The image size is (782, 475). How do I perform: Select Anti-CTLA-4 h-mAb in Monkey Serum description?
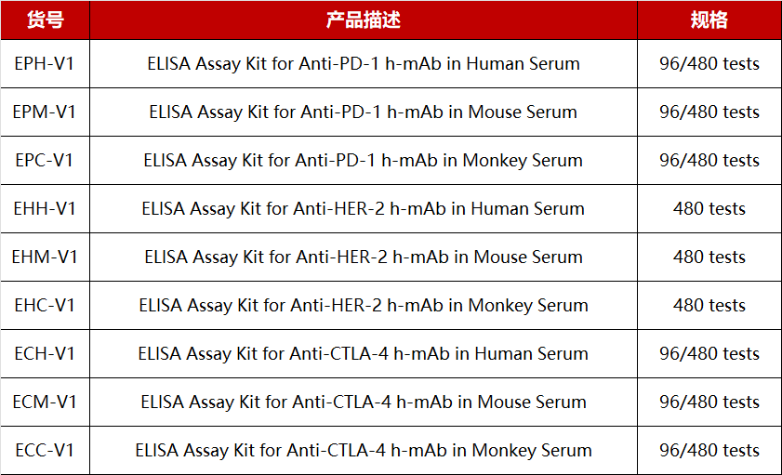364,451
